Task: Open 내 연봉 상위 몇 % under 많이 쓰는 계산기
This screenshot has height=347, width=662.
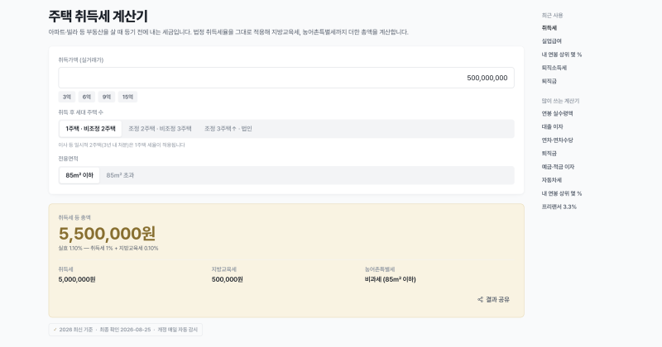Action: pos(562,193)
